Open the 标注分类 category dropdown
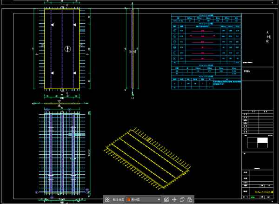Screen dimensions: 279x204 (143, 199)
